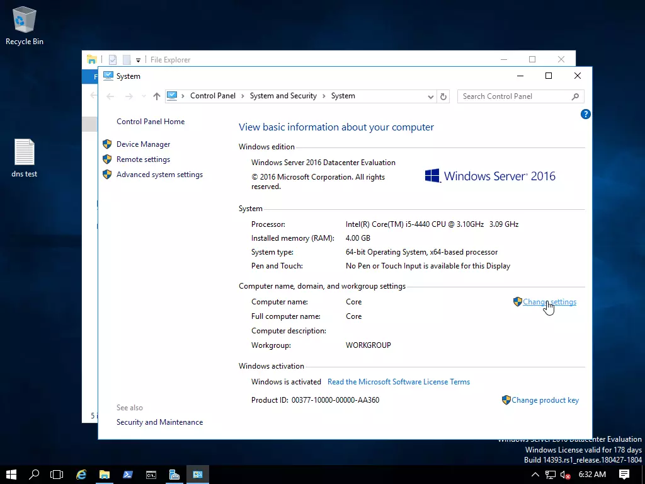Click the File Explorer window folder icon
Viewport: 645px width, 484px height.
pos(92,60)
